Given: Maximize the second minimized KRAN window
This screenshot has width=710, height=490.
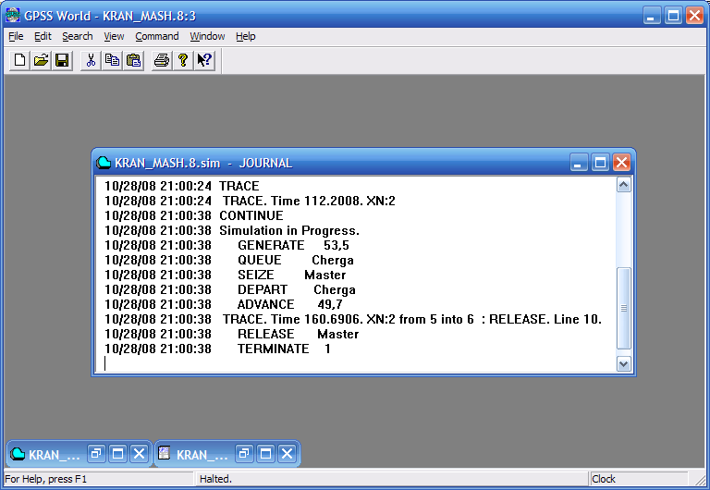Looking at the screenshot, I should tap(266, 453).
